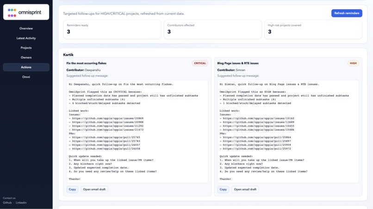Open email draft for Deepanshu's reminder
Screen dimensions: 373x209
tap(94, 189)
